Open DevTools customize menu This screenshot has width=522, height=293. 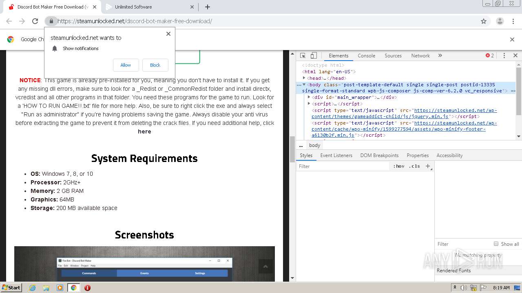point(504,56)
